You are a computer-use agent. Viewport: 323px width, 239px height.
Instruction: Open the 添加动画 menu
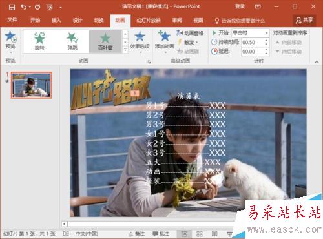165,41
